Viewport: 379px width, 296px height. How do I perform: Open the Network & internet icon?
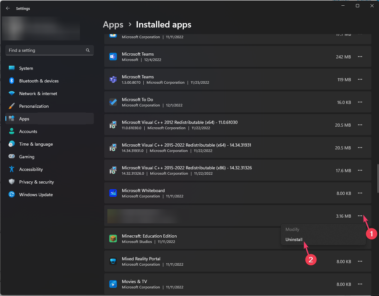pos(12,94)
